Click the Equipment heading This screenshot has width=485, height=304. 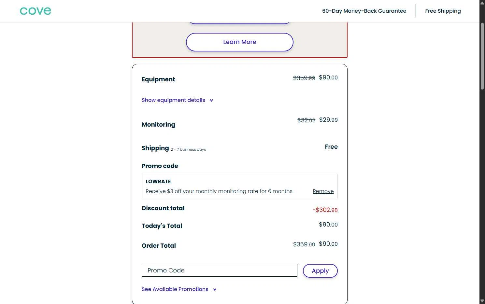[x=158, y=79]
